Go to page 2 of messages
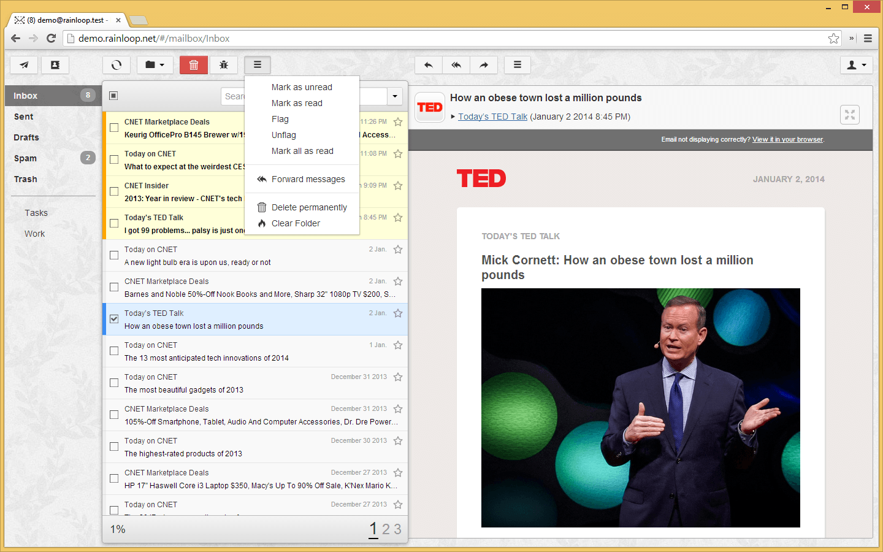 tap(386, 529)
